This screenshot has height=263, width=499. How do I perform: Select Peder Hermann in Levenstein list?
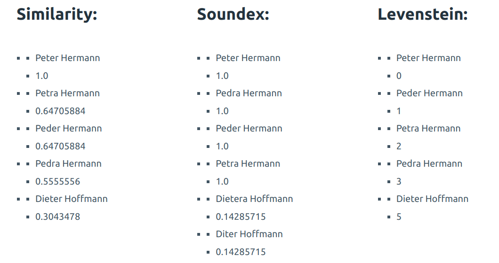click(429, 93)
